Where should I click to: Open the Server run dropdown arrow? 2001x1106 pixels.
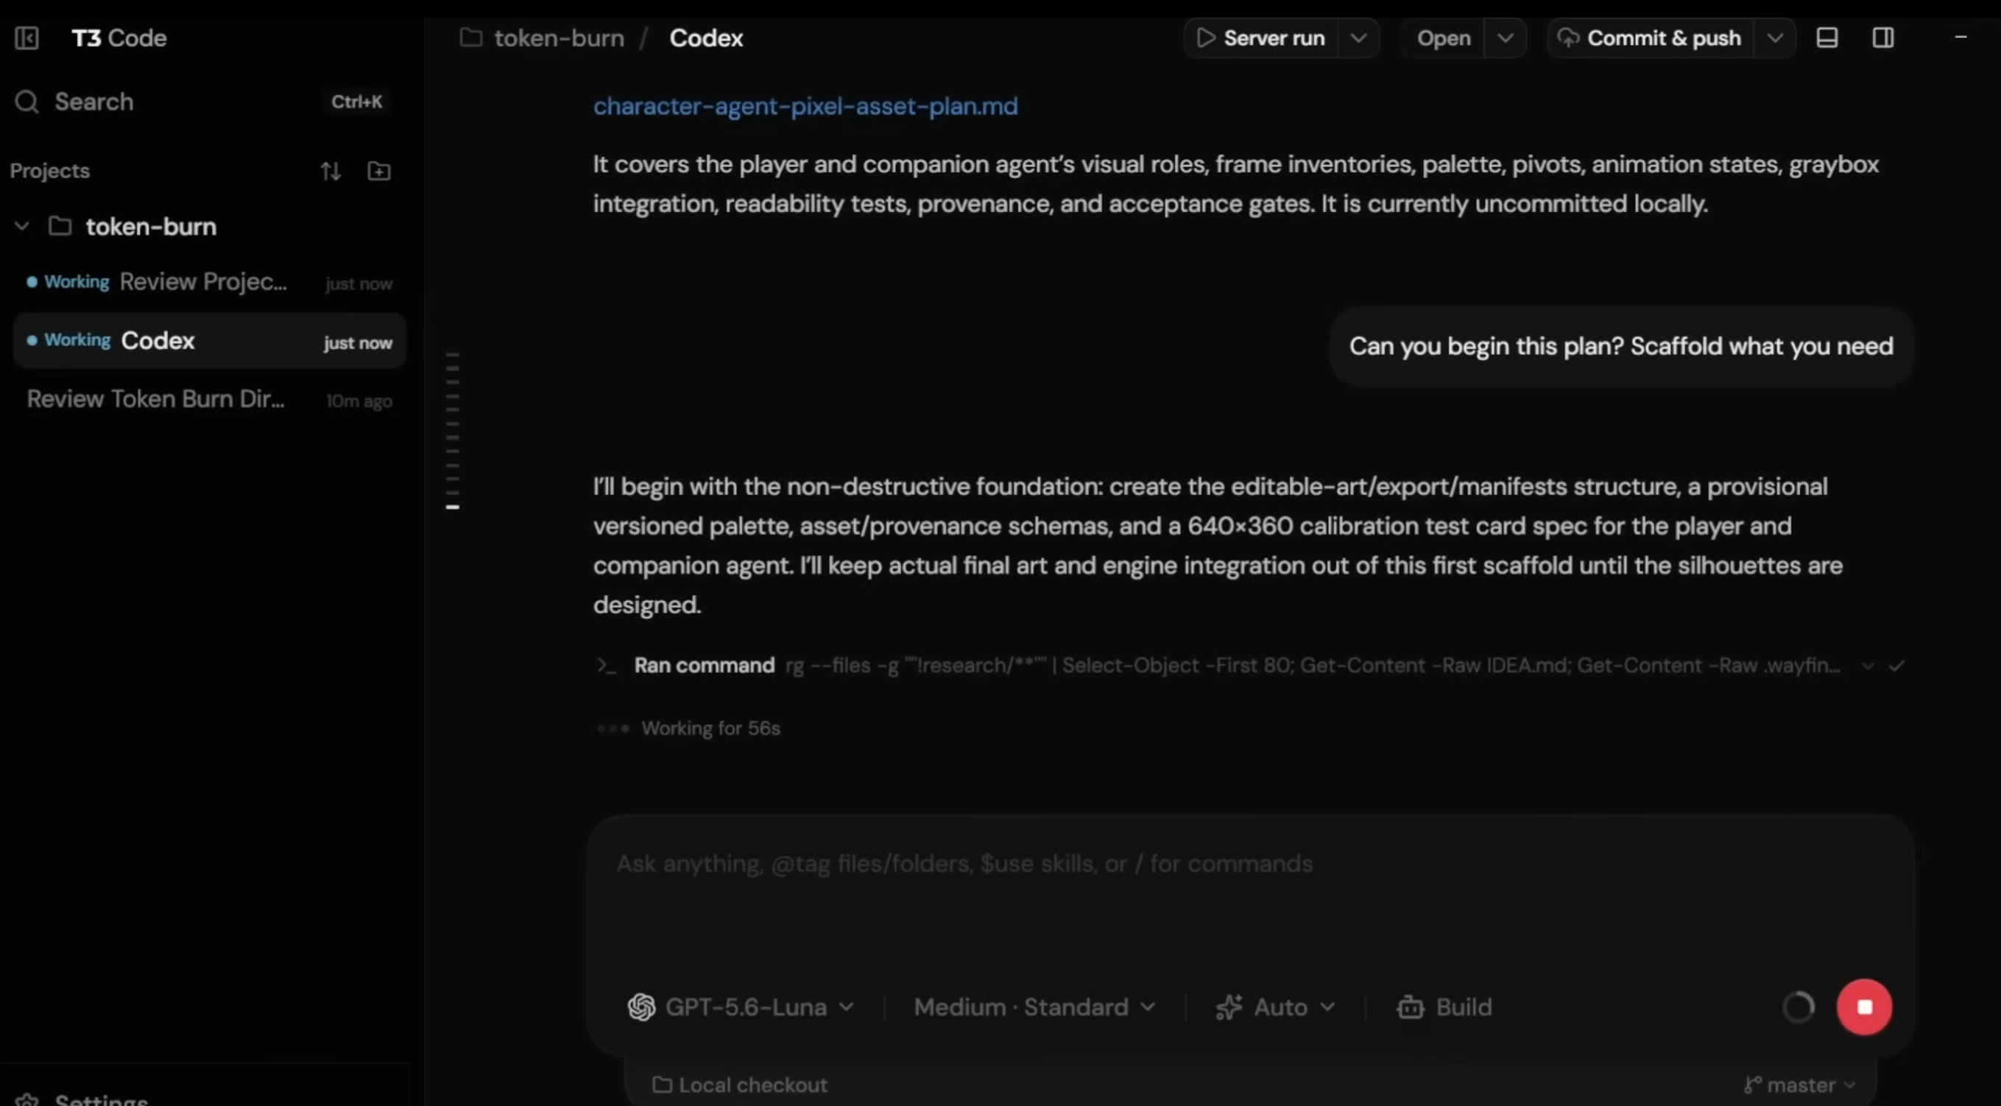tap(1358, 38)
